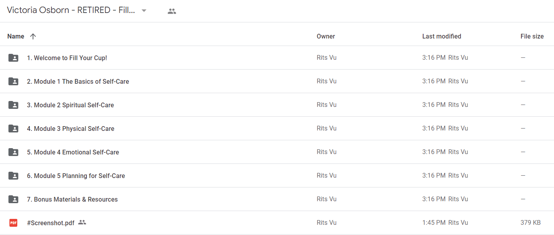Screen dimensions: 554x235
Task: Click the folder icon next to Module 3 Physical Self-Care
Action: click(x=13, y=129)
